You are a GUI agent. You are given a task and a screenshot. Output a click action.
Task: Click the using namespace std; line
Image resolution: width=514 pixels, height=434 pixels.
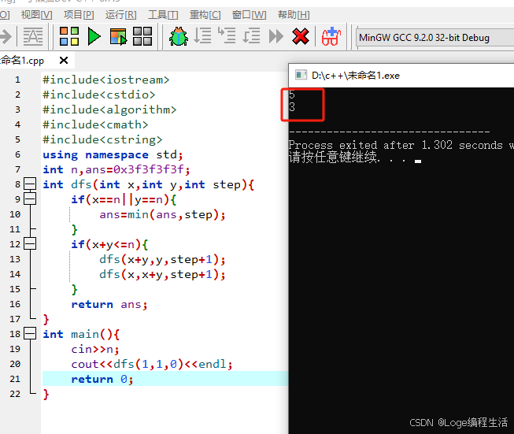click(x=113, y=154)
